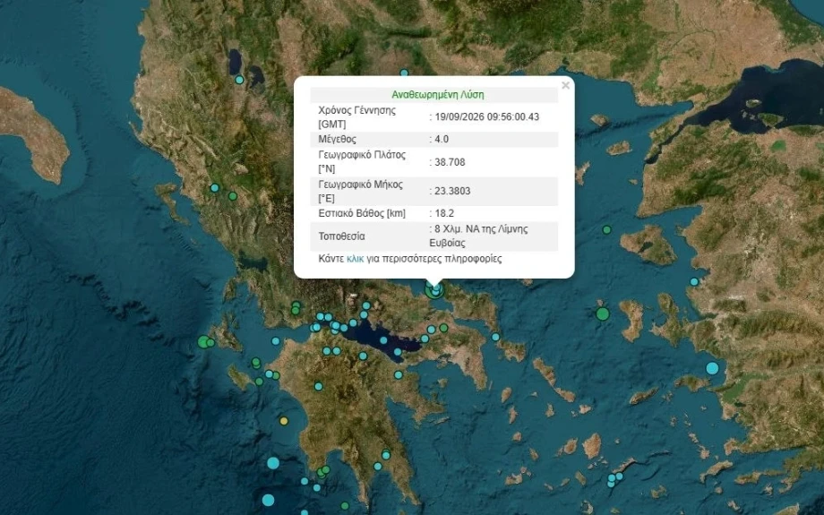The image size is (824, 515).
Task: Select the magnitude value '4.0'
Action: [x=442, y=139]
